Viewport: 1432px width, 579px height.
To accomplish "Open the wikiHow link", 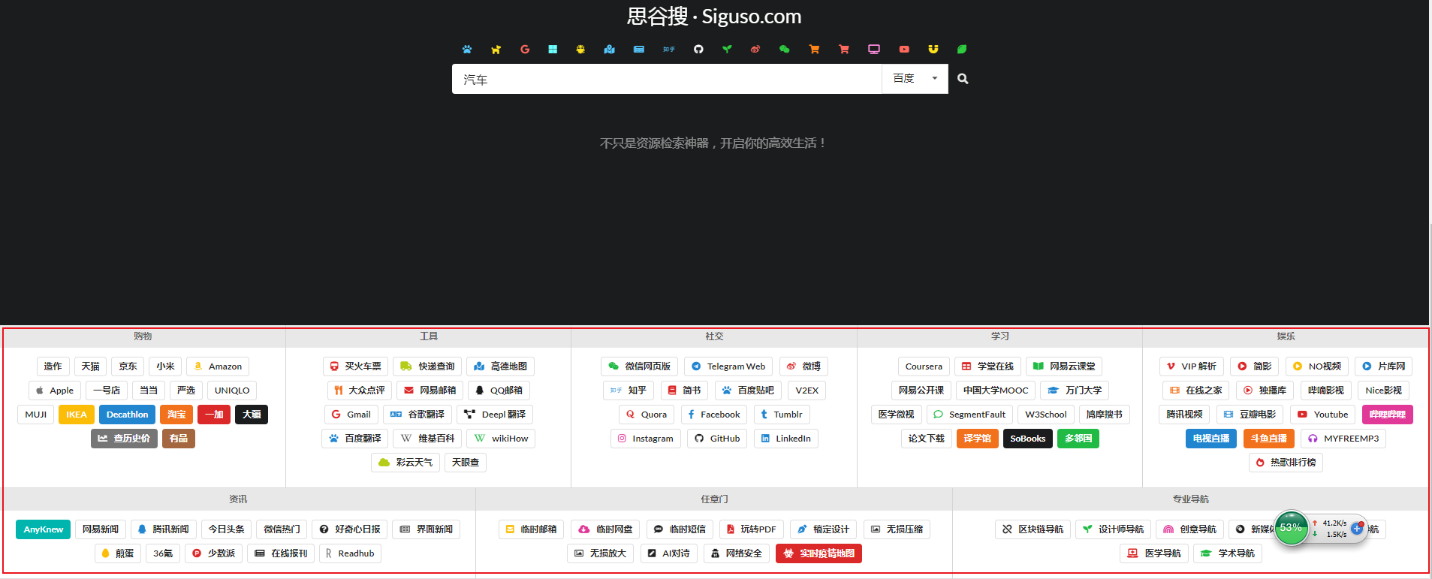I will 501,439.
